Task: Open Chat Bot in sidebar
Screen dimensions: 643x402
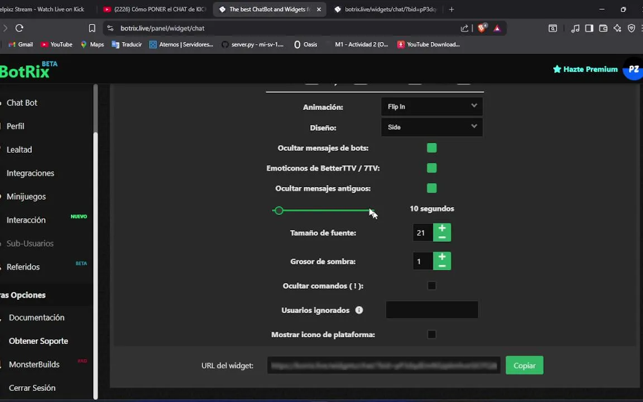Action: click(22, 103)
